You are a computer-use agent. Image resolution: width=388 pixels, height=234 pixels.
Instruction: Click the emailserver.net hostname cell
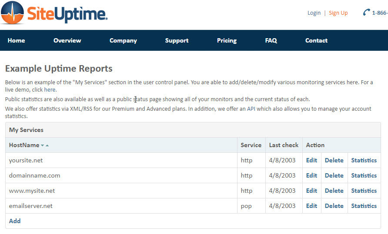121,206
